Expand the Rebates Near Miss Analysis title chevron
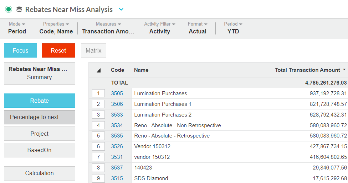Viewport: 348px width, 183px height. 121,10
